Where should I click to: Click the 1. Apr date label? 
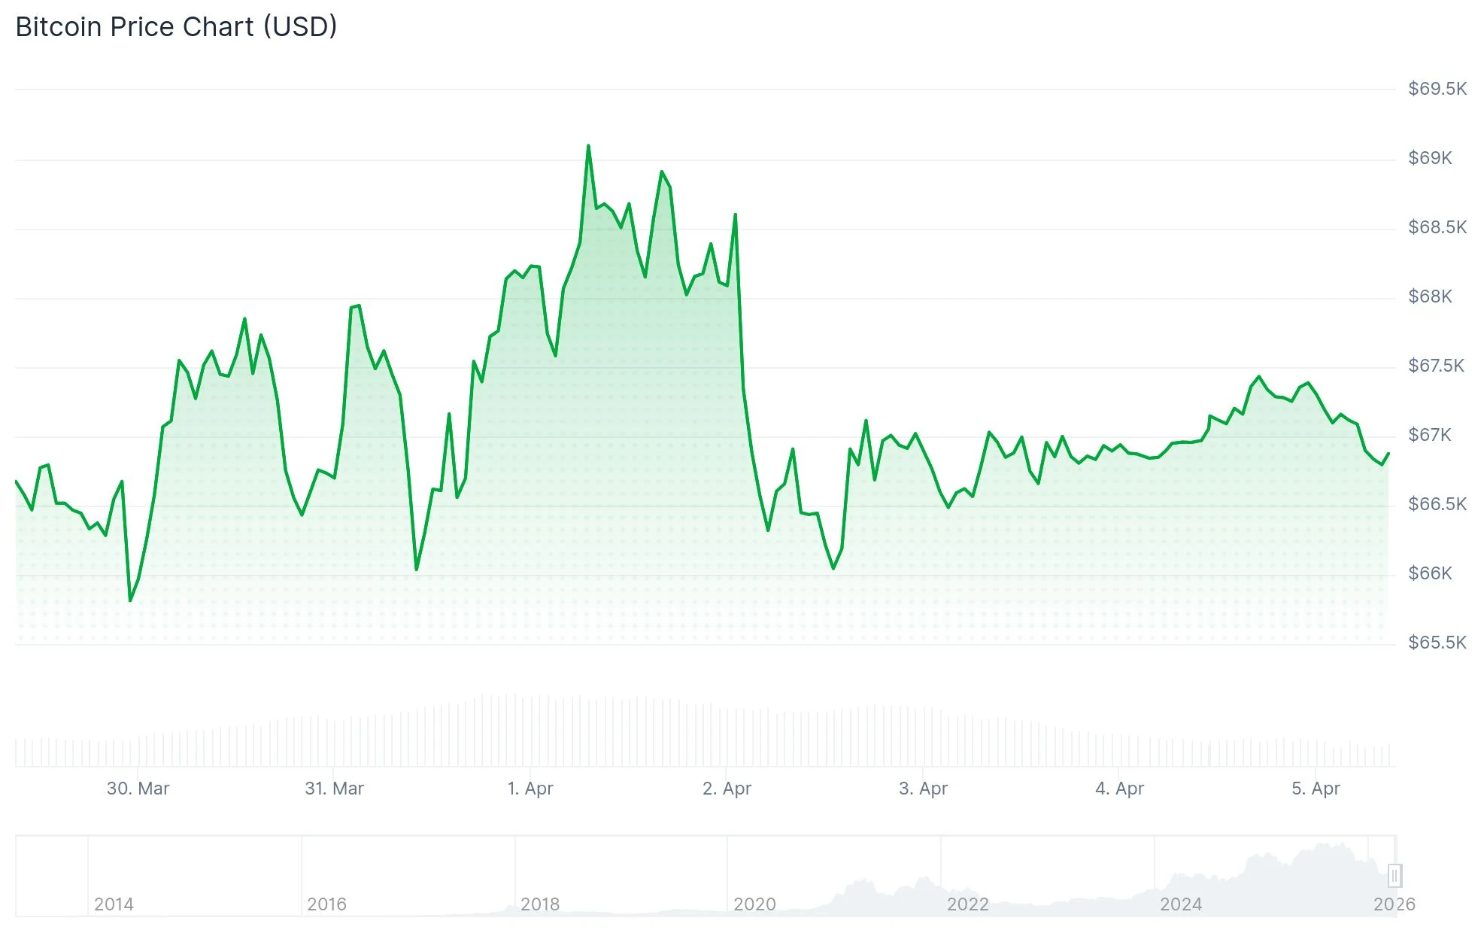click(x=530, y=789)
